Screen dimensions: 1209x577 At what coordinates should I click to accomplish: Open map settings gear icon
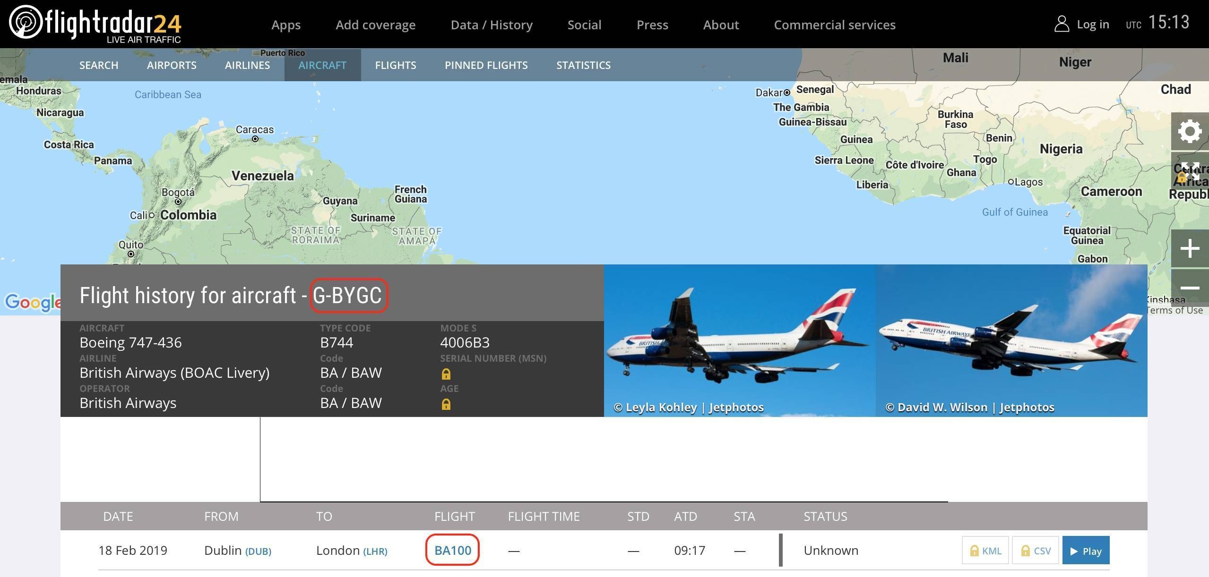1190,131
